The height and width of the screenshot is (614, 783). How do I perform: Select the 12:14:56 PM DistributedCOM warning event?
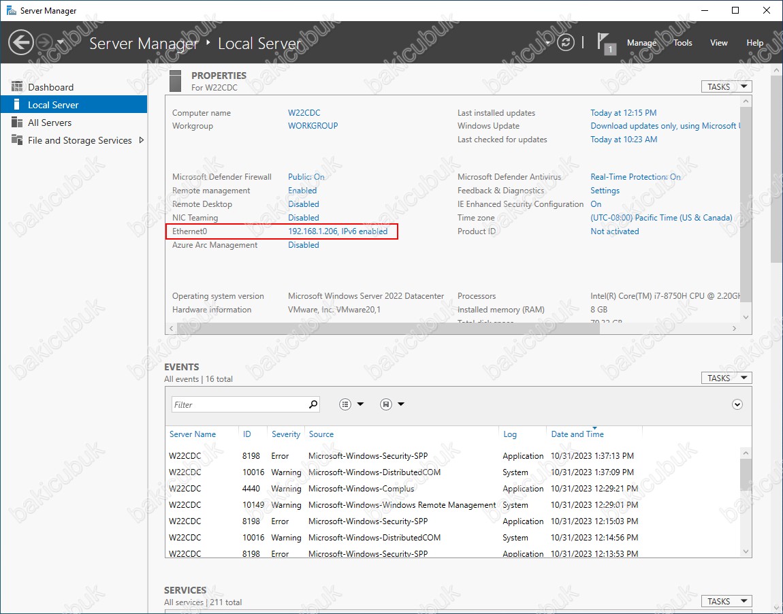(452, 537)
